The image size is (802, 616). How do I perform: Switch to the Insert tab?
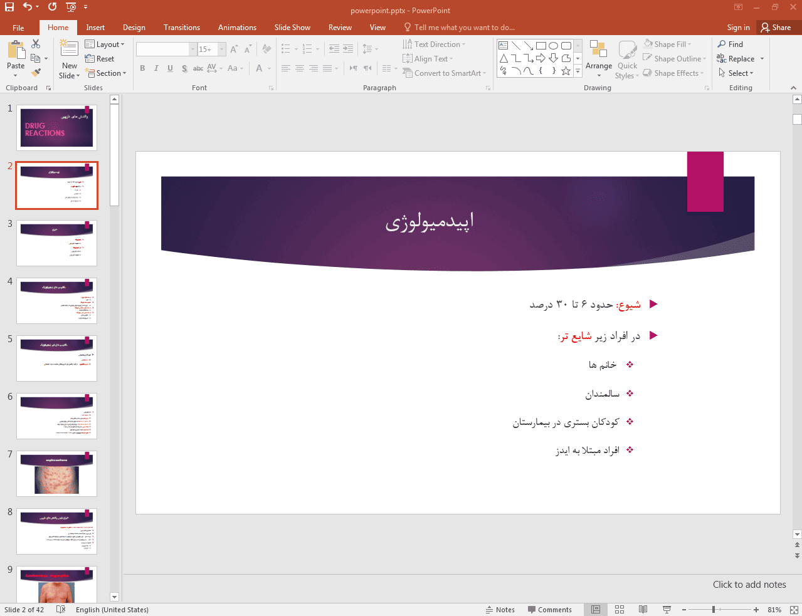[95, 28]
